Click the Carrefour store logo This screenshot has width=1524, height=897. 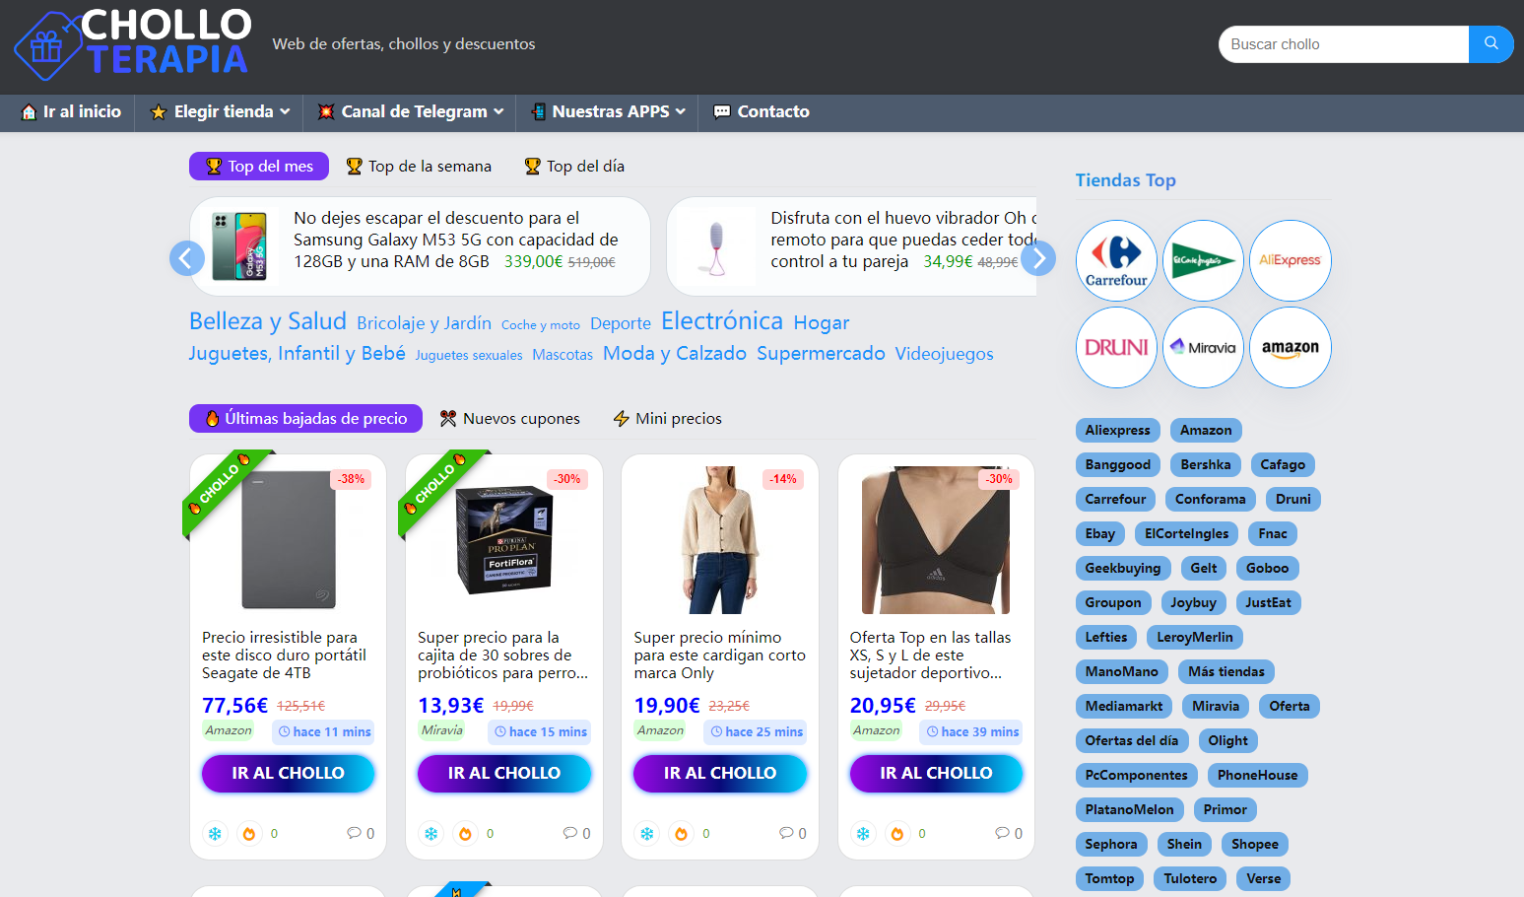point(1116,260)
